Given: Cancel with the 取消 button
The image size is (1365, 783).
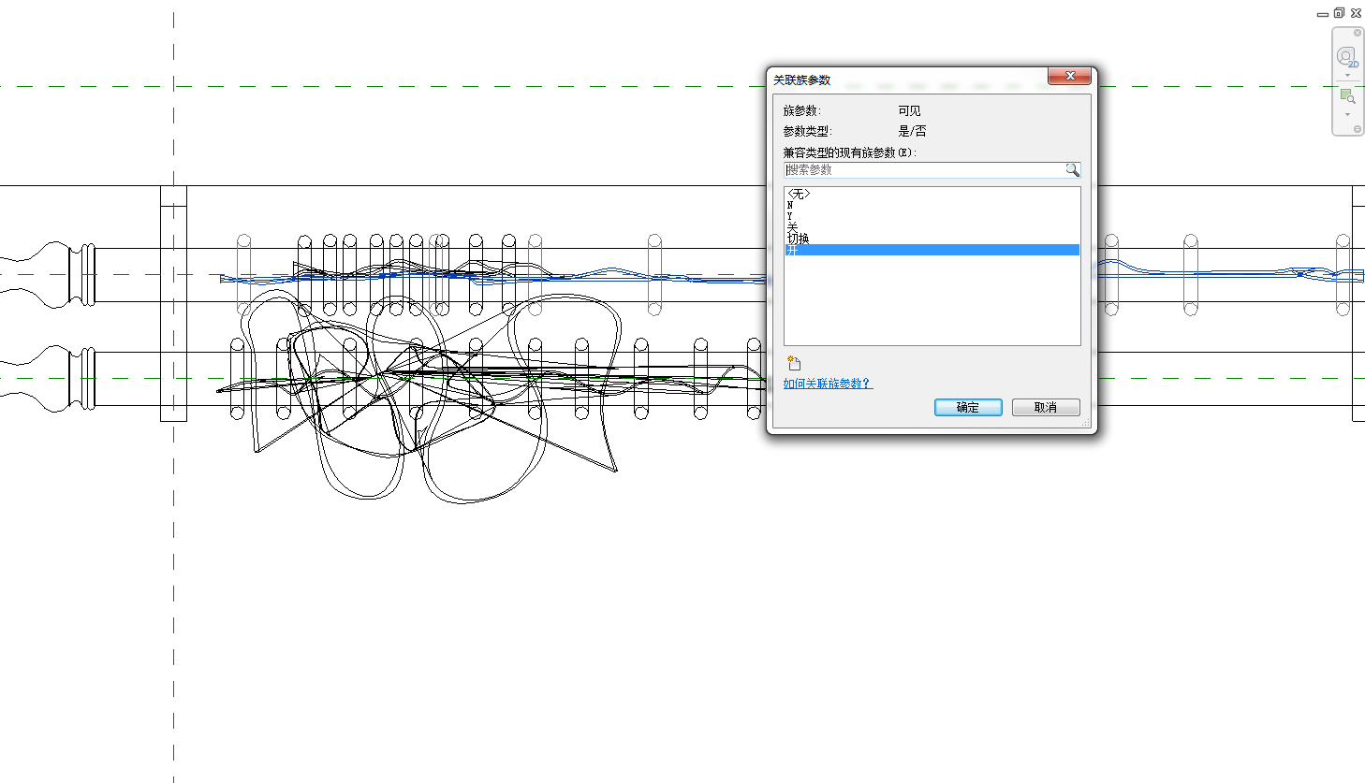Looking at the screenshot, I should (x=1046, y=408).
